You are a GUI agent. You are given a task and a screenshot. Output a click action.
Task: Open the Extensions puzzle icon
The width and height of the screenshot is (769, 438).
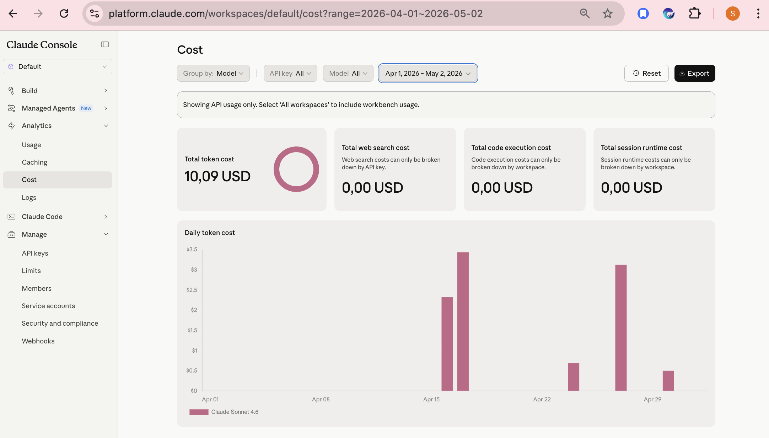tap(694, 14)
